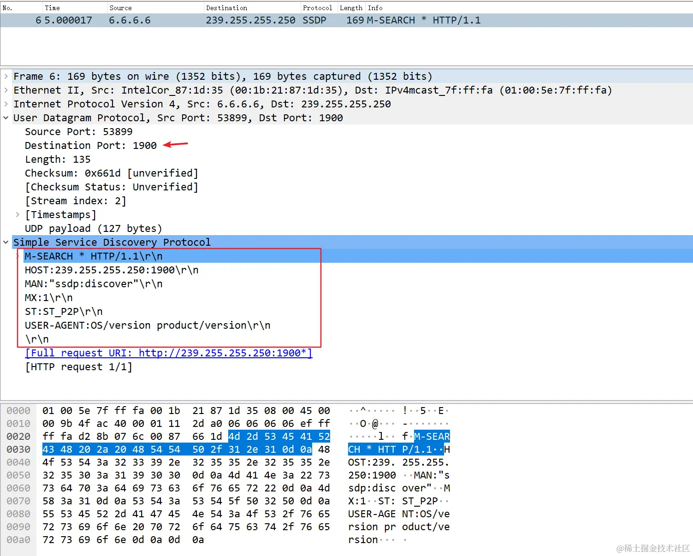Select packet 6 from 6.6.6.6
This screenshot has width=693, height=556.
click(x=346, y=20)
